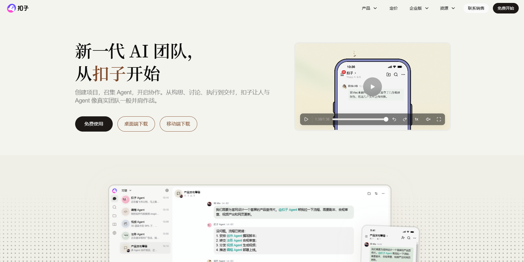The image size is (524, 262).
Task: Click the sliders settings icon in the chat header
Action: click(376, 193)
